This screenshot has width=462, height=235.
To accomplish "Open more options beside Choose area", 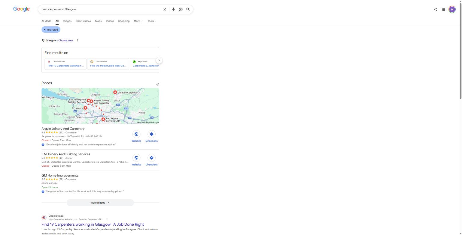I will [x=77, y=40].
